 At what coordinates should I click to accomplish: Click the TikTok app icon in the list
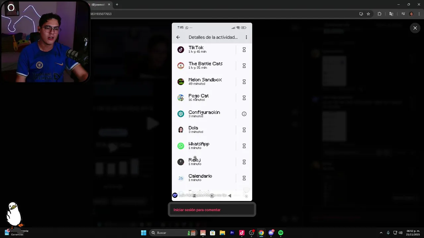point(181,50)
